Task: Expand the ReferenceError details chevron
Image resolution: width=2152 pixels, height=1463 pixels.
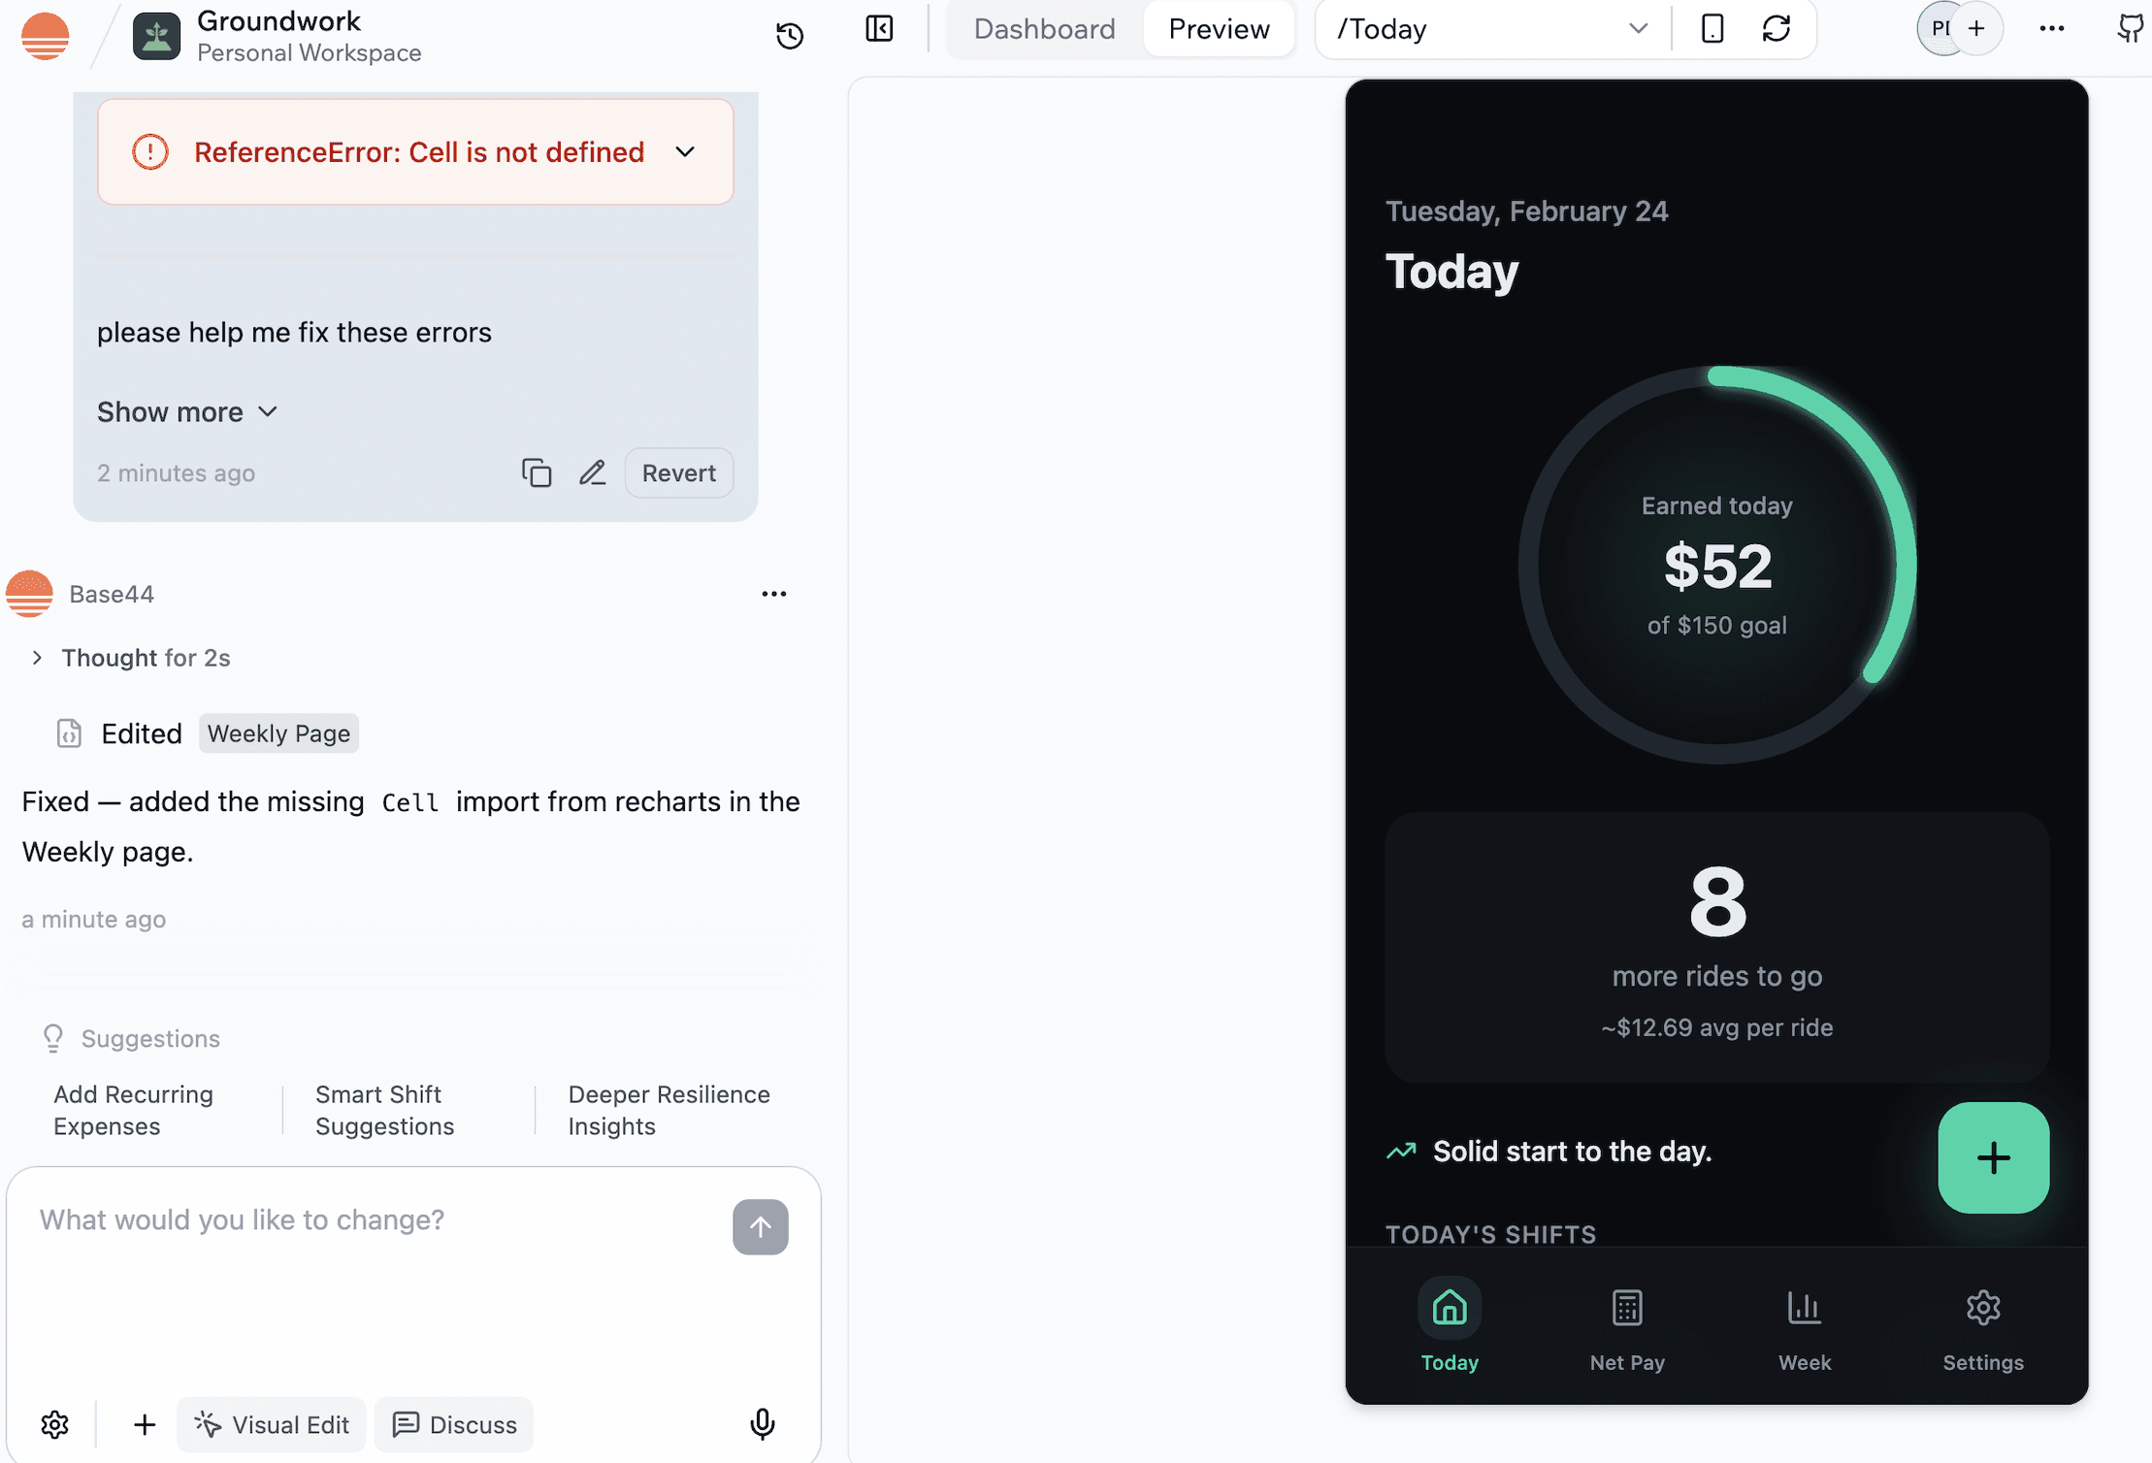Action: point(685,152)
